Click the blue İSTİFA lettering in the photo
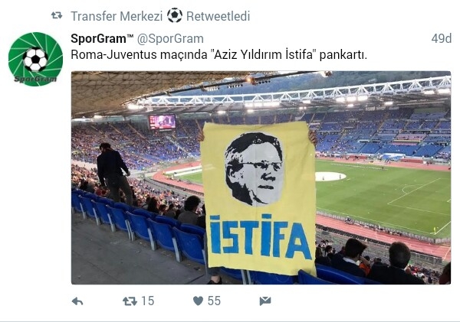The image size is (460, 322). click(261, 236)
